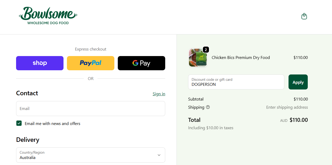
Task: Open the shopping bag cart icon
Action: point(304,16)
